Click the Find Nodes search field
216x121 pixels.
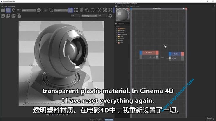(123, 24)
